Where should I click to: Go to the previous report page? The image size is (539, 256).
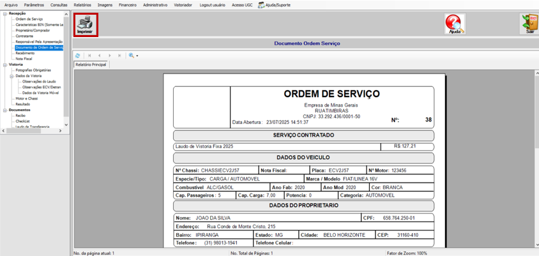point(100,56)
